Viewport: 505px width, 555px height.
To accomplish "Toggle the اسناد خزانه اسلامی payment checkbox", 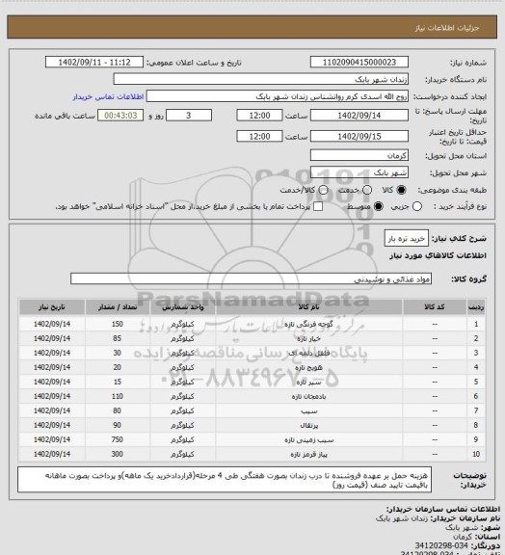I will [x=318, y=206].
